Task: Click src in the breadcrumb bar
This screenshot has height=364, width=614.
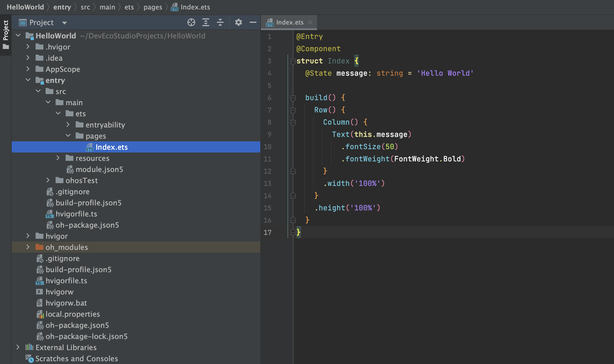Action: coord(85,7)
